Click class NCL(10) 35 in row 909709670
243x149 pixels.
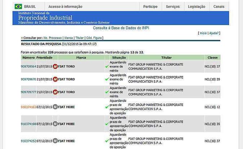point(212,79)
